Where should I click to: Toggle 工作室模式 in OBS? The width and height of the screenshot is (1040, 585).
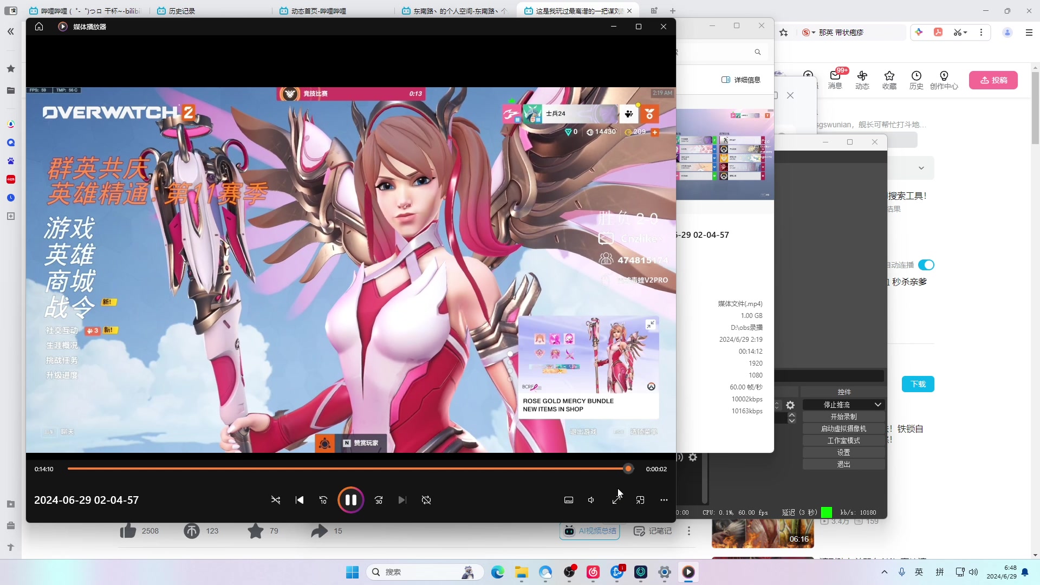843,440
